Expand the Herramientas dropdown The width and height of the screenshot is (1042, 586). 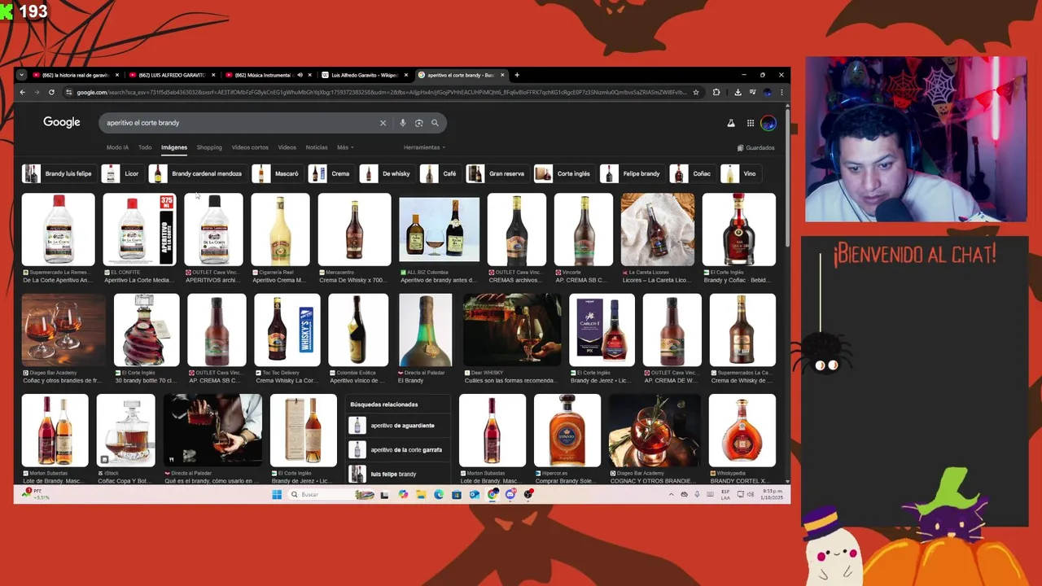tap(424, 147)
